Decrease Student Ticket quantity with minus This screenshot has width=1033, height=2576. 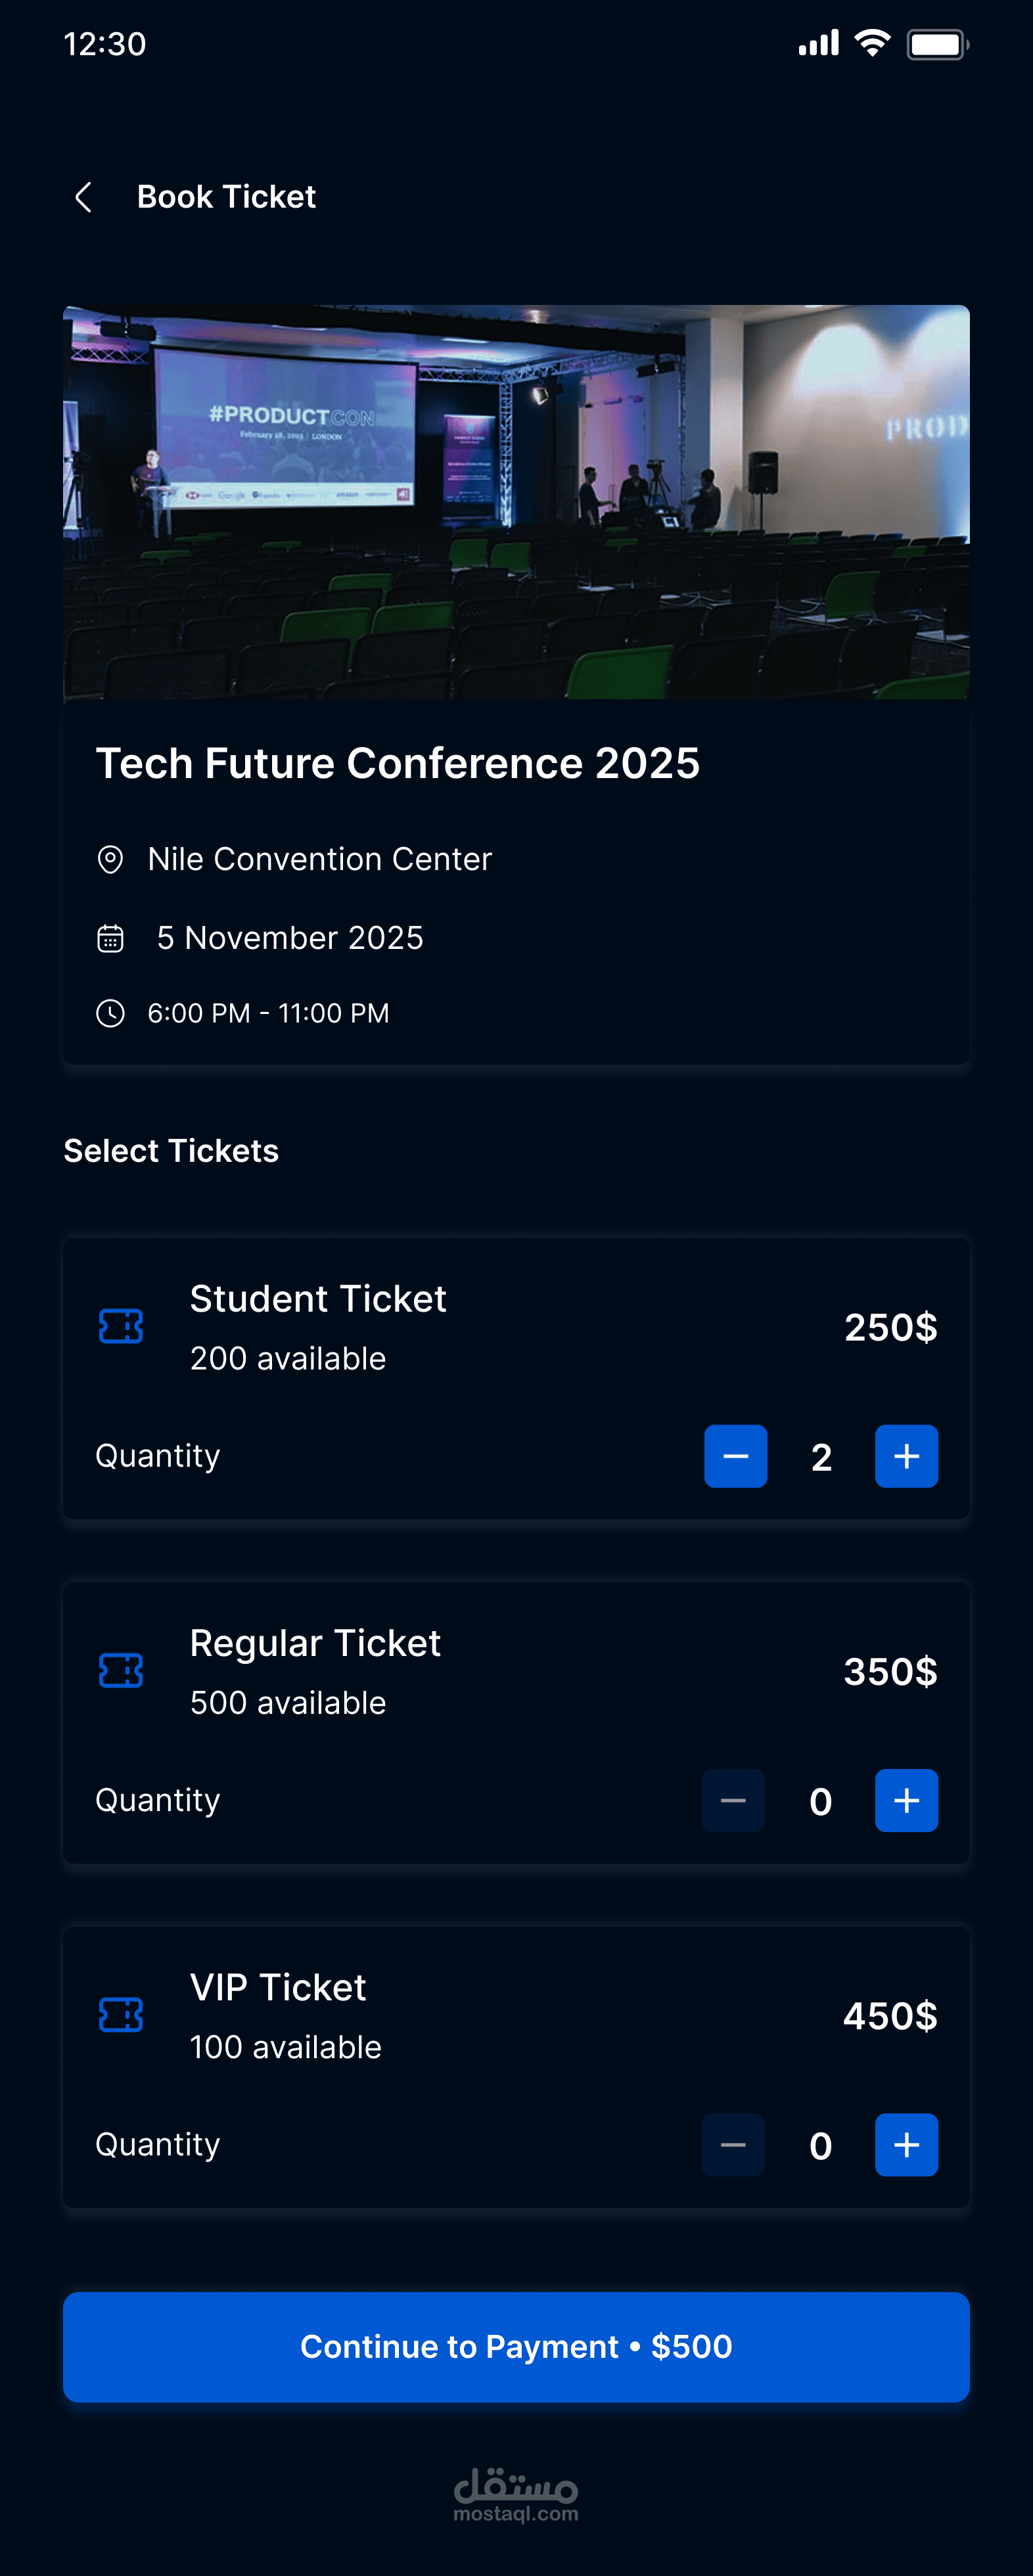pos(735,1456)
